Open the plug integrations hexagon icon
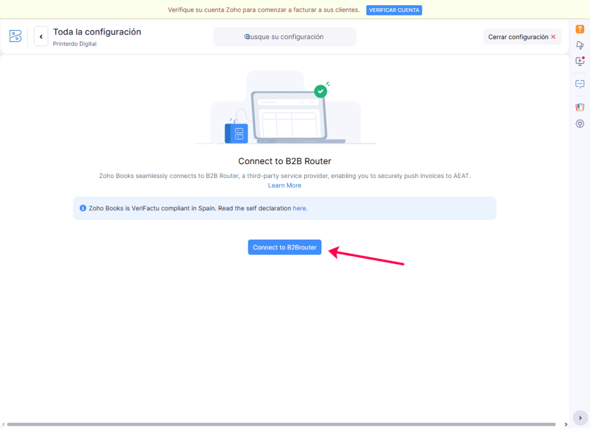This screenshot has height=428, width=590. tap(580, 123)
